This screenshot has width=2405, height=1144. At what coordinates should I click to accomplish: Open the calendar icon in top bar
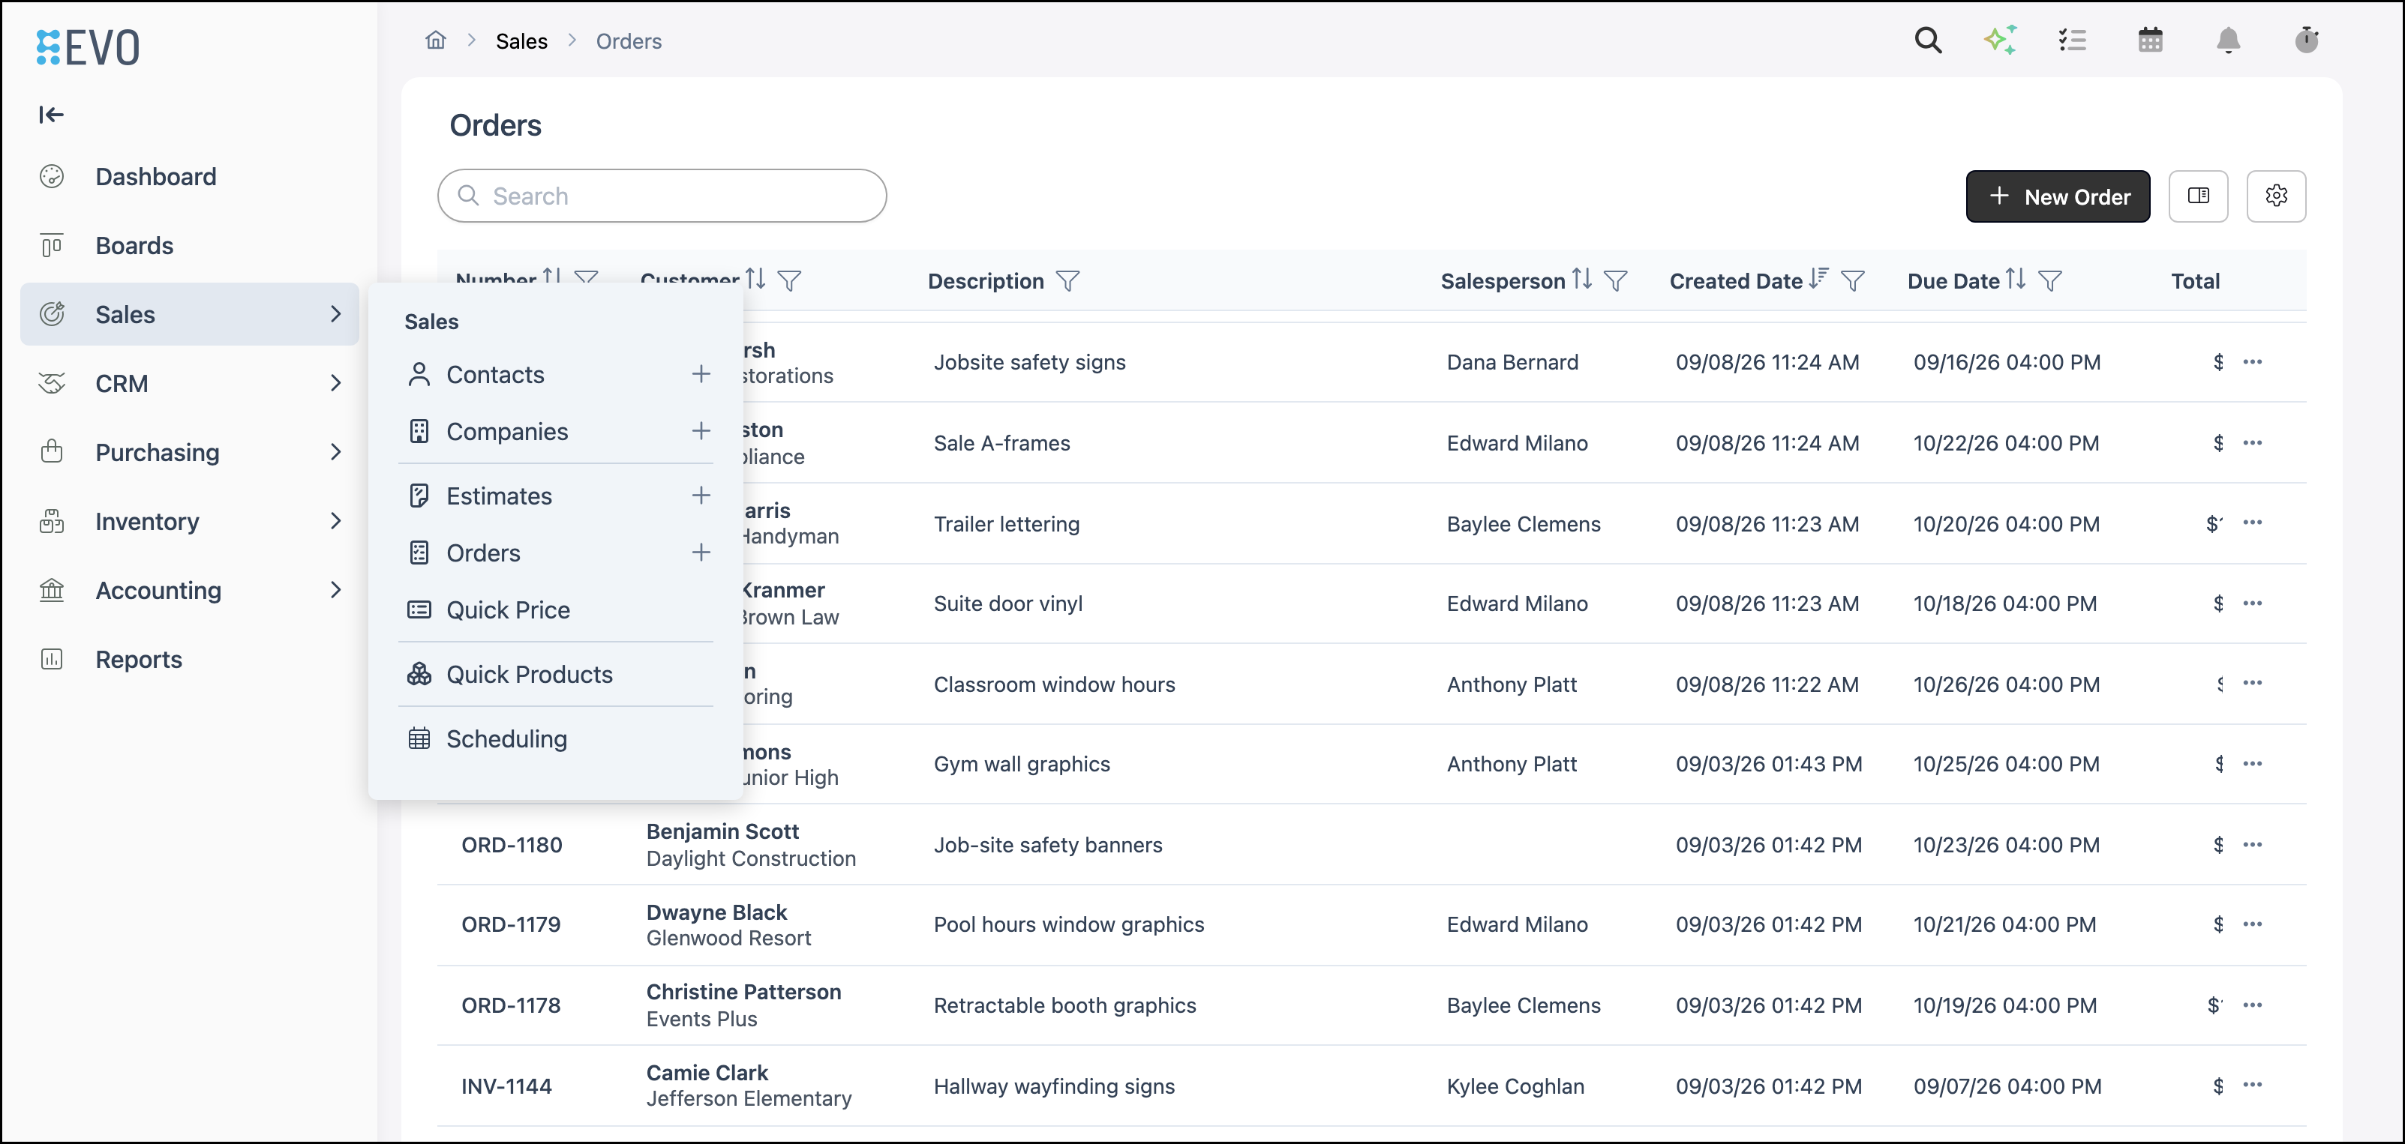pyautogui.click(x=2150, y=40)
